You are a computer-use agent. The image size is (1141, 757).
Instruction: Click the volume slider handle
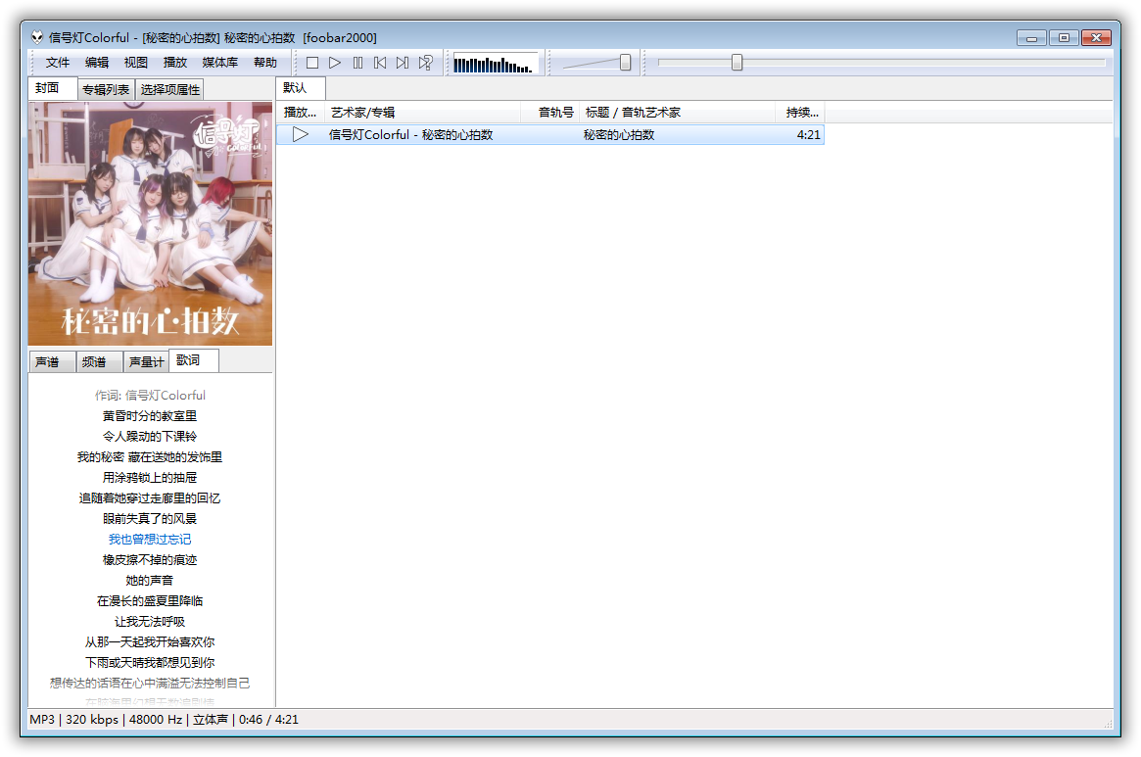pyautogui.click(x=625, y=63)
